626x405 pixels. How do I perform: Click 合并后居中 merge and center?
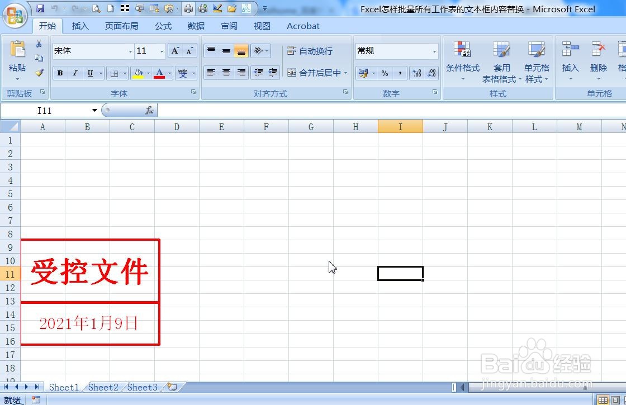coord(314,73)
